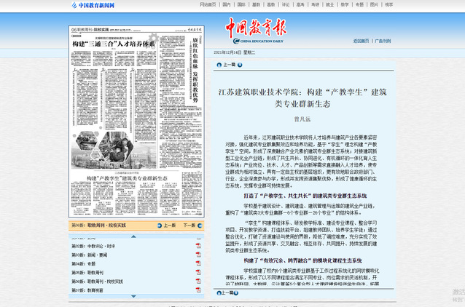465x307 pixels.
Task: Open 图片 in top navigation
Action: pos(374,4)
